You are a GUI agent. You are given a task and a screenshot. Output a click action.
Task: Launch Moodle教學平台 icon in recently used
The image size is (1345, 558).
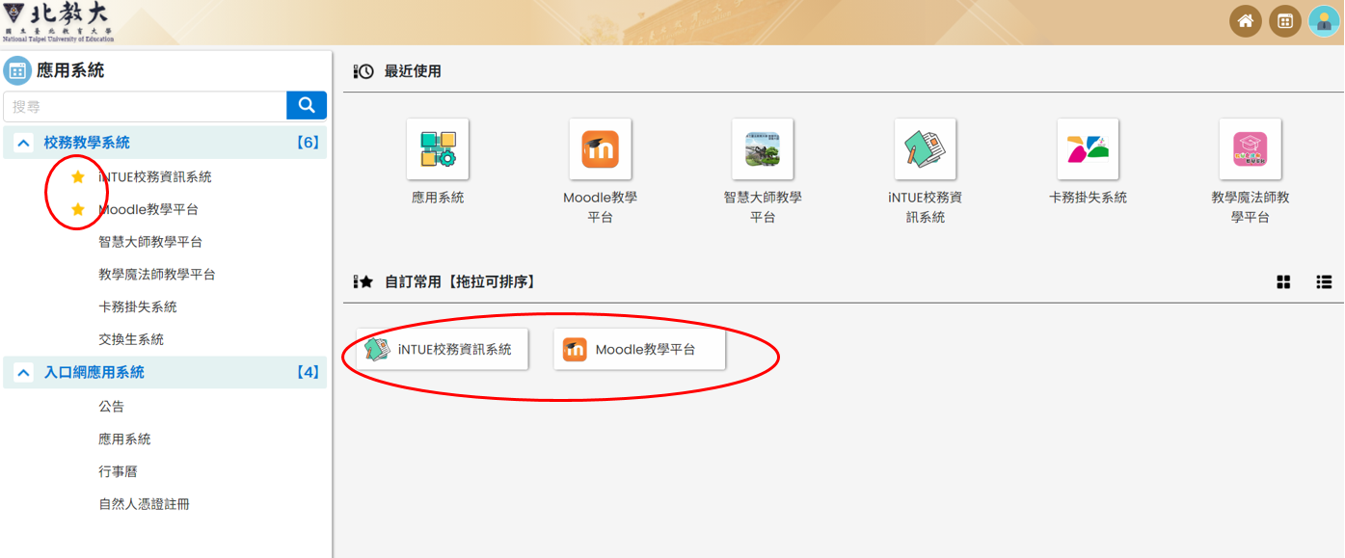point(600,149)
